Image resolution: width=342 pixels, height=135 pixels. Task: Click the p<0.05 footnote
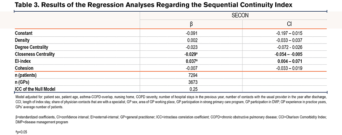tap(21, 132)
